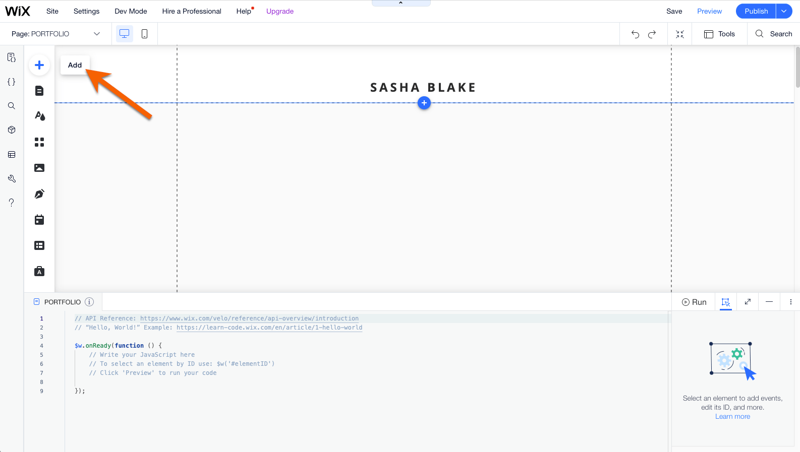Open the Content Manager table icon
Viewport: 800px width, 452px height.
point(39,245)
